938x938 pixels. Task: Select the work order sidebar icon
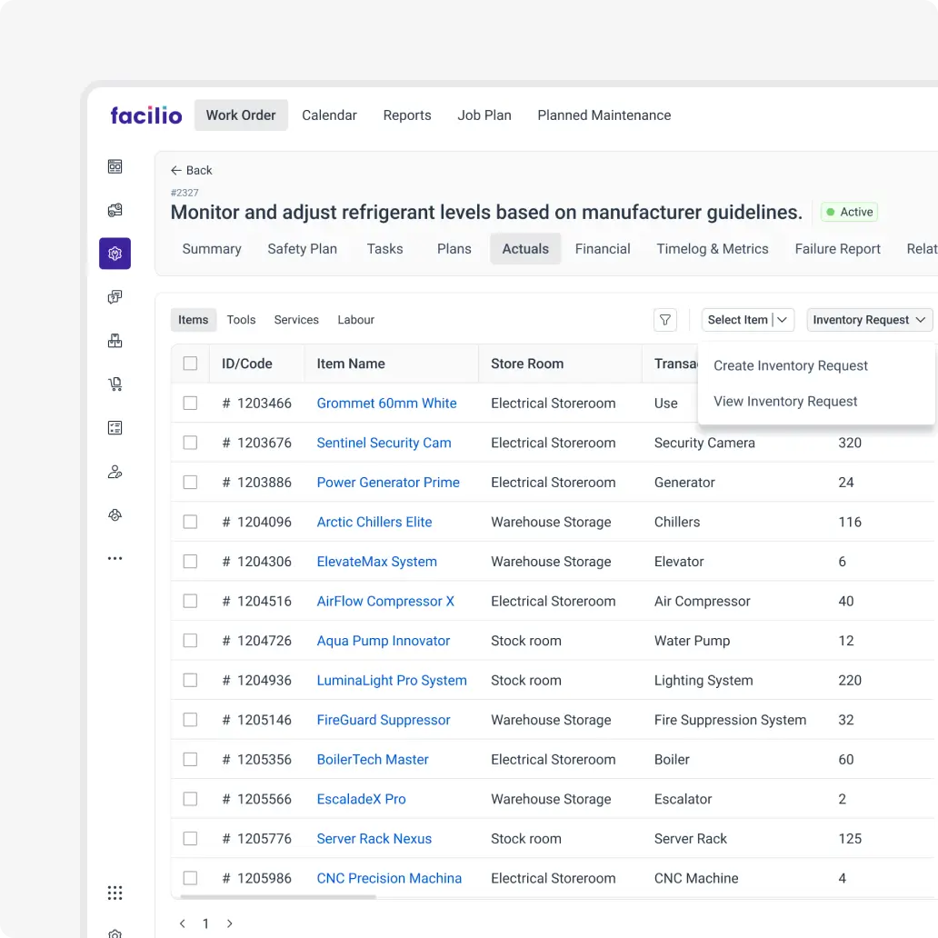(115, 209)
